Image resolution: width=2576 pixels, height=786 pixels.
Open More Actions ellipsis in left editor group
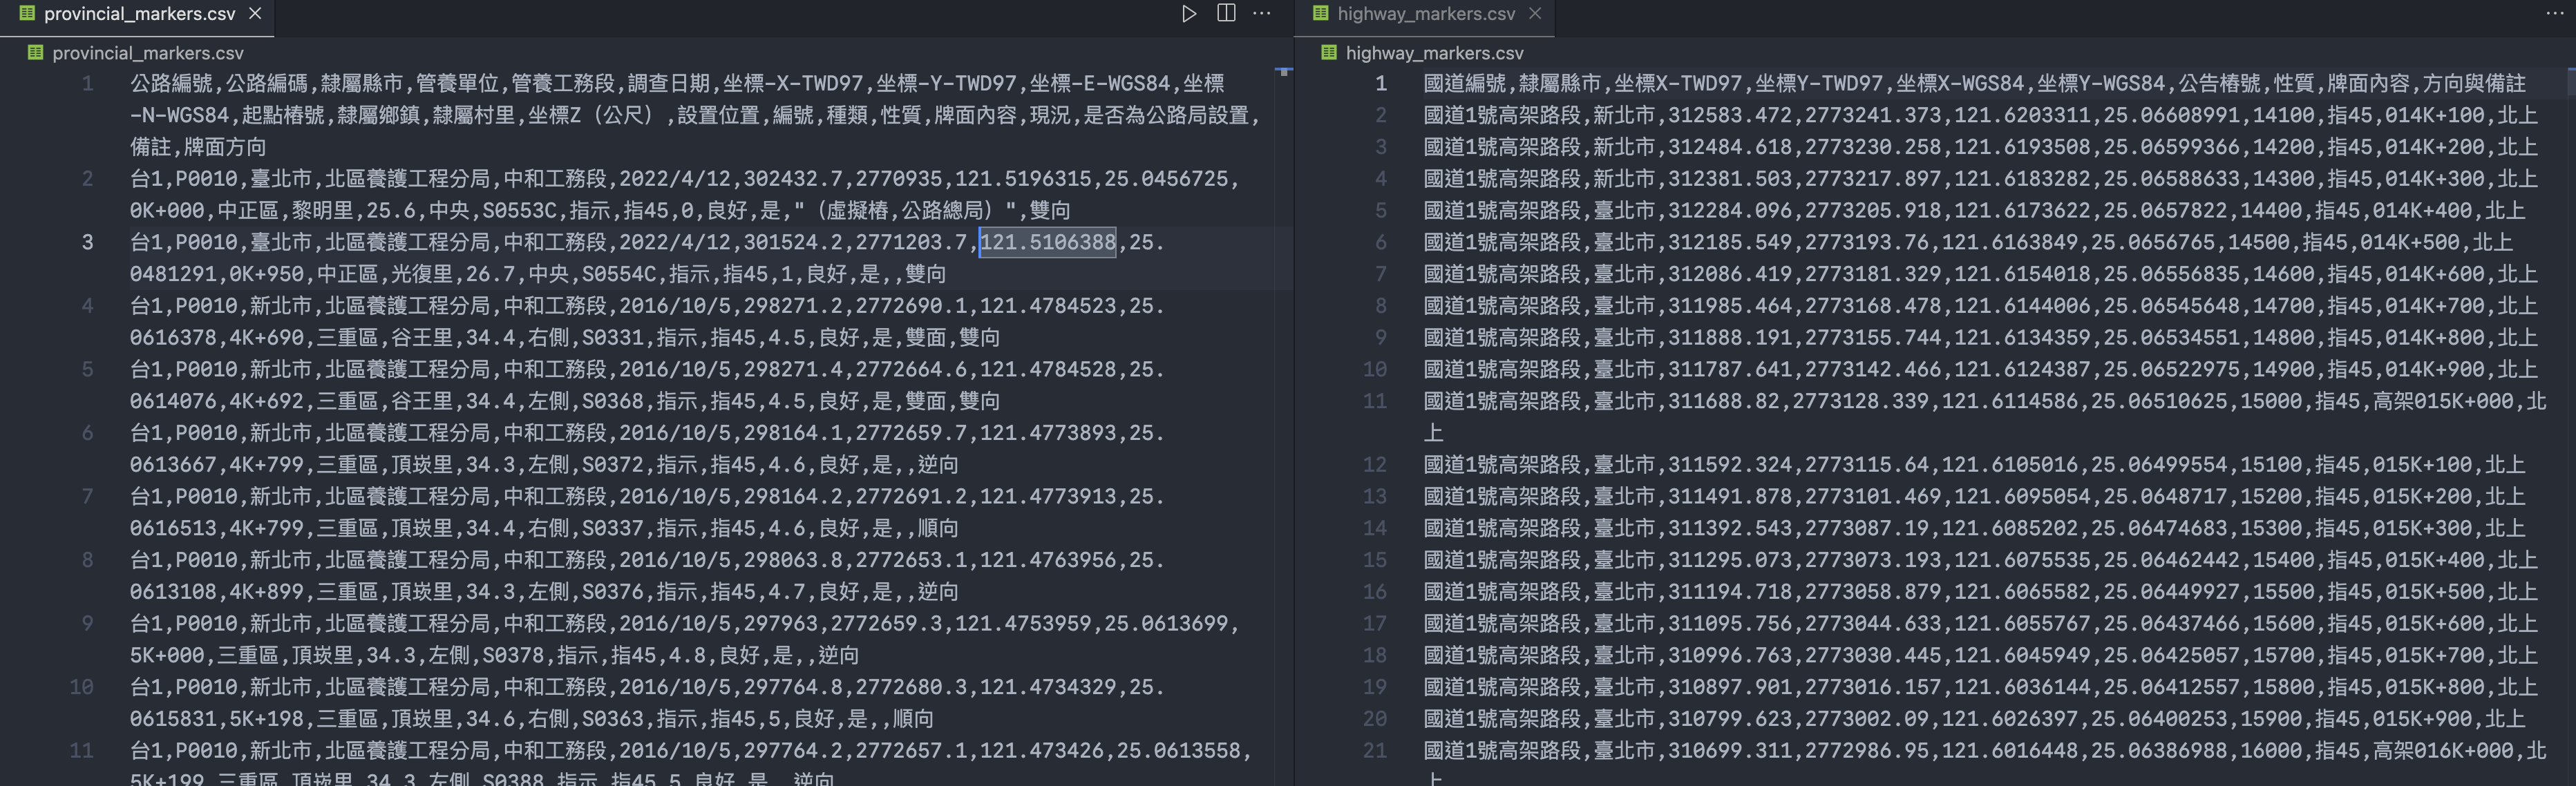(1262, 14)
